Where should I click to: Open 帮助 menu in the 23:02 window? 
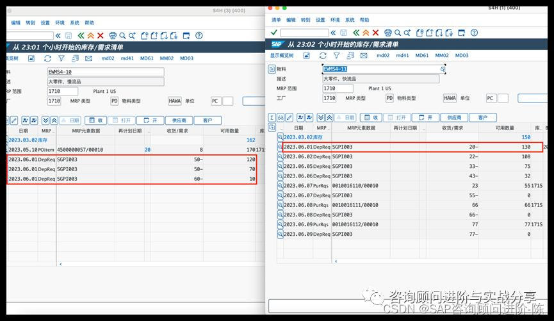coord(364,20)
